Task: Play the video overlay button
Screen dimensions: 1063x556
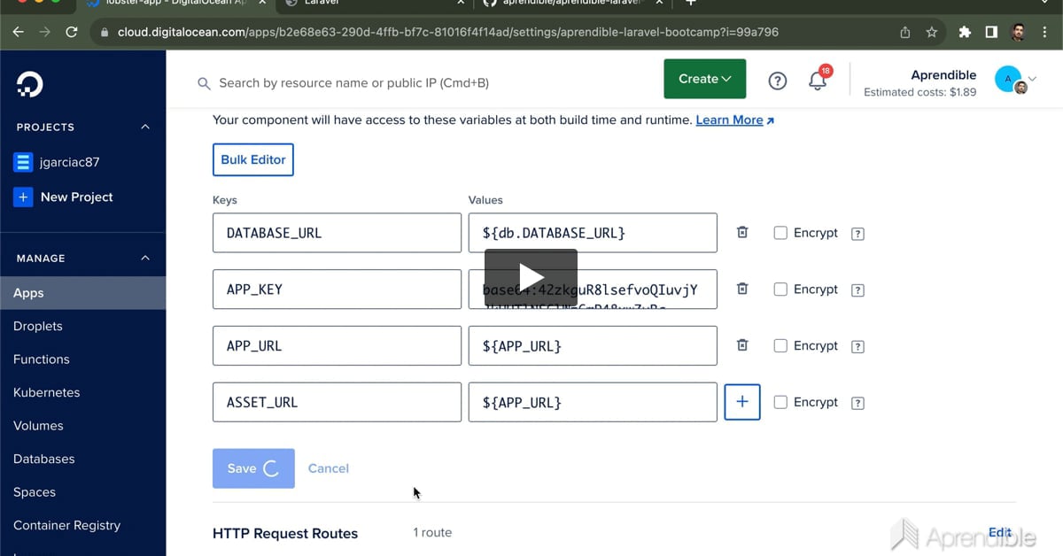Action: pos(531,278)
